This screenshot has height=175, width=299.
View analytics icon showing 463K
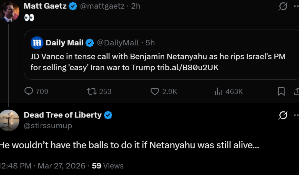(218, 91)
